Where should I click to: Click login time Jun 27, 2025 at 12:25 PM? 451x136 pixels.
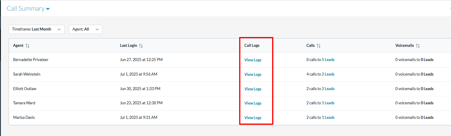pos(141,60)
